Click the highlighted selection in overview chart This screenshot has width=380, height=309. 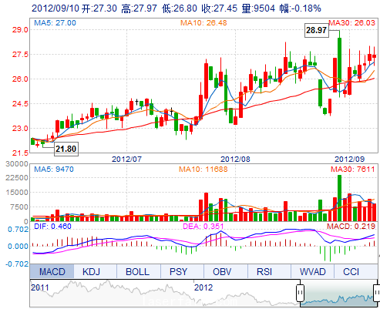[338, 293]
